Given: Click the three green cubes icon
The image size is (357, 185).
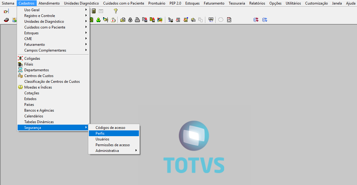Looking at the screenshot, I should 98,20.
